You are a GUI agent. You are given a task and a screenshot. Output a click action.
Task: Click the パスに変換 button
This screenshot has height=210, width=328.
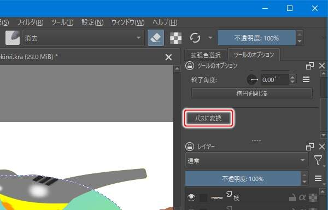click(x=209, y=118)
